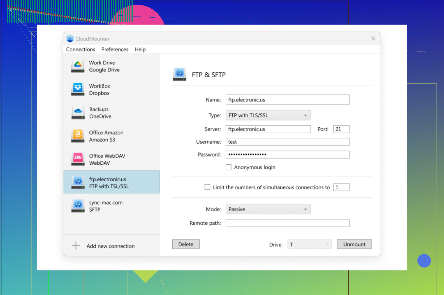Toggle limit simultaneous connections checkbox
The width and height of the screenshot is (444, 295).
pyautogui.click(x=208, y=187)
